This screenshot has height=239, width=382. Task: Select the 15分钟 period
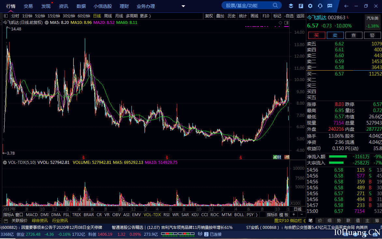[53, 16]
